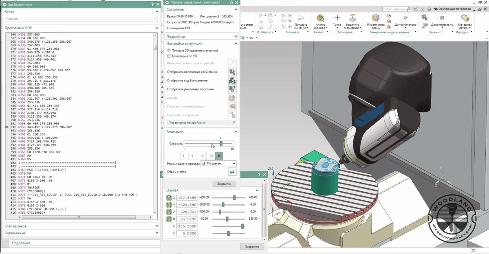Click the settings gear of the simulation control panel
Image resolution: width=489 pixels, height=254 pixels.
(x=166, y=2)
